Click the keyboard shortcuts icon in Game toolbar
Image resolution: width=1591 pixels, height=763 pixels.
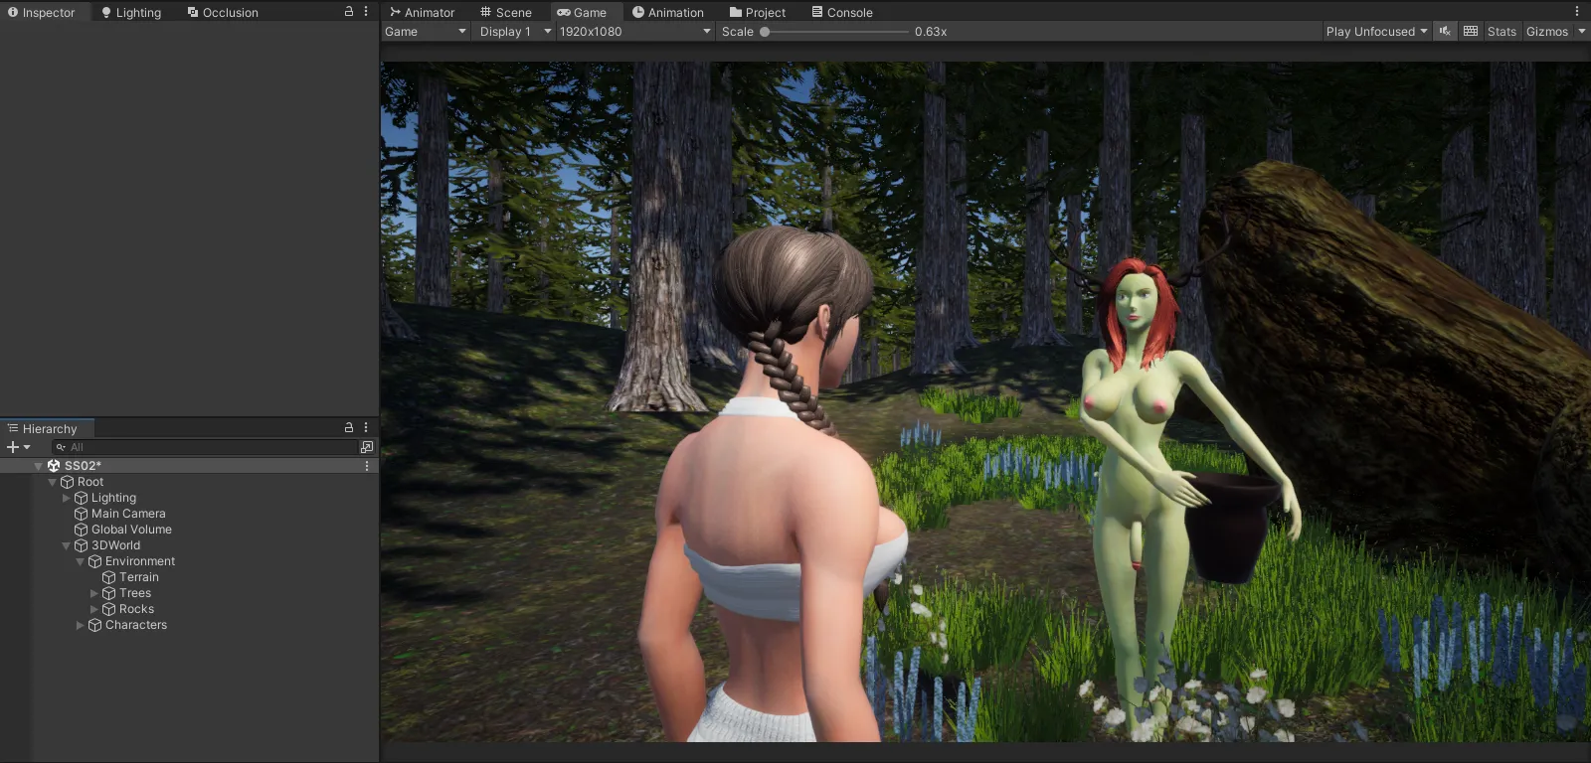pyautogui.click(x=1471, y=32)
